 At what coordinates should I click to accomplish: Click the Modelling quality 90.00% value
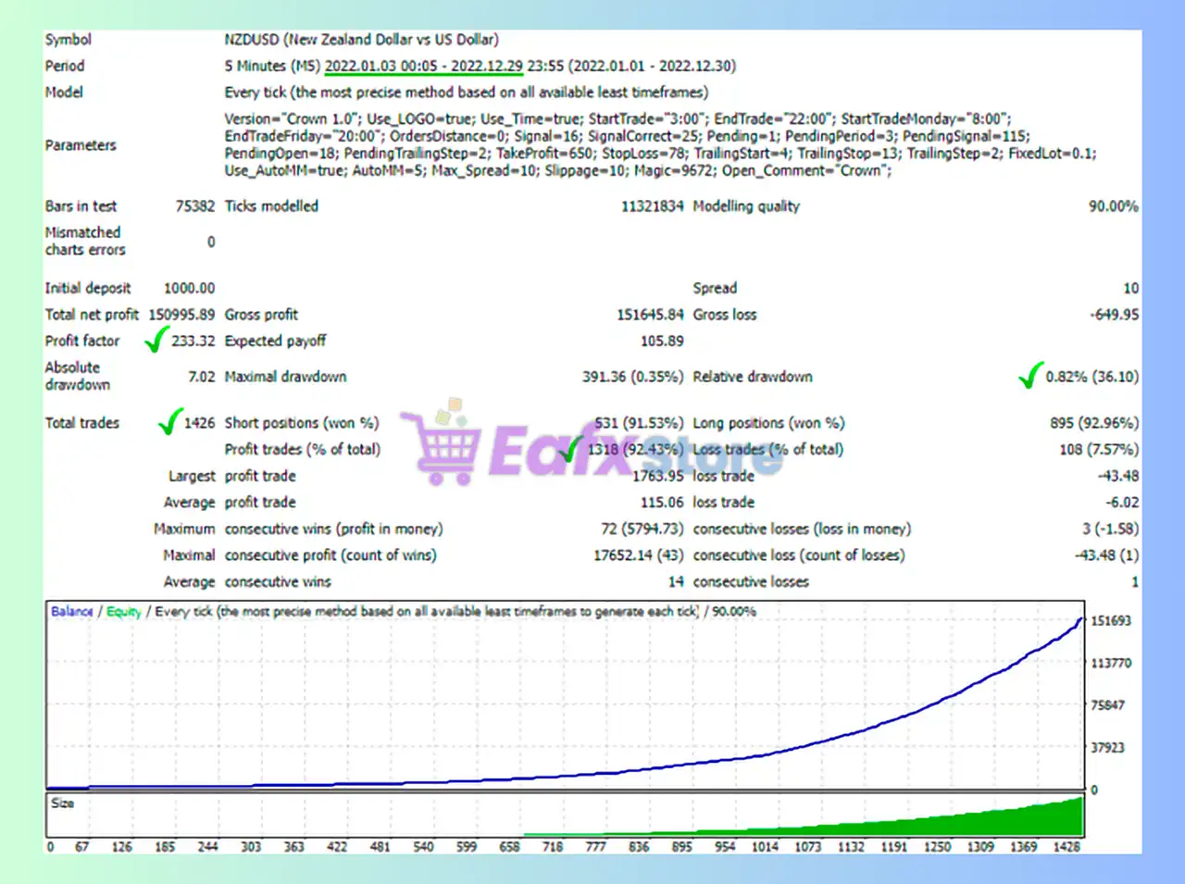coord(1113,206)
